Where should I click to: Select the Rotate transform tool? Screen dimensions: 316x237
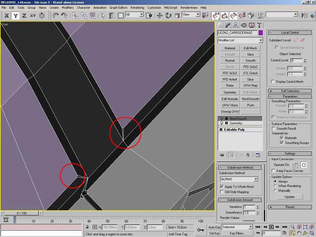(168, 15)
